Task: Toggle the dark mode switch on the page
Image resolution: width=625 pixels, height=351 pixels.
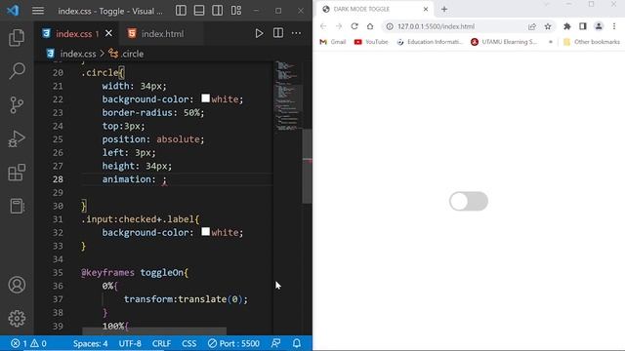Action: pos(469,201)
